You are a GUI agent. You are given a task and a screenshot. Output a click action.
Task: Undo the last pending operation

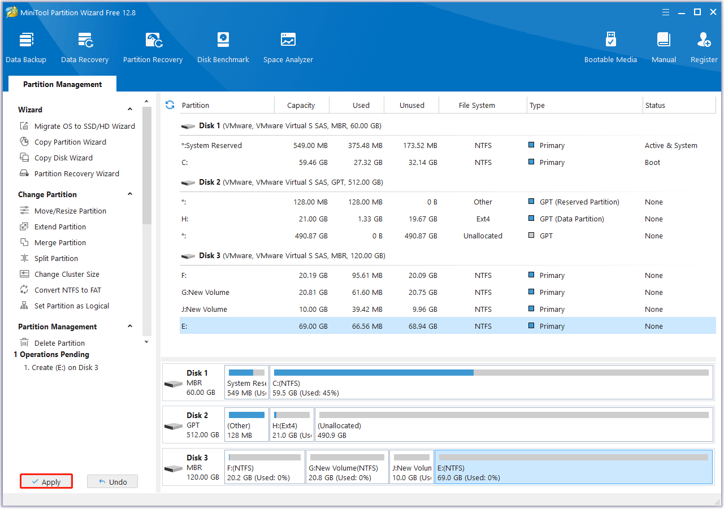click(x=112, y=481)
